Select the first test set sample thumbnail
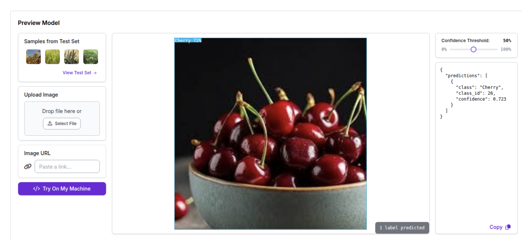The image size is (522, 242). pyautogui.click(x=33, y=57)
